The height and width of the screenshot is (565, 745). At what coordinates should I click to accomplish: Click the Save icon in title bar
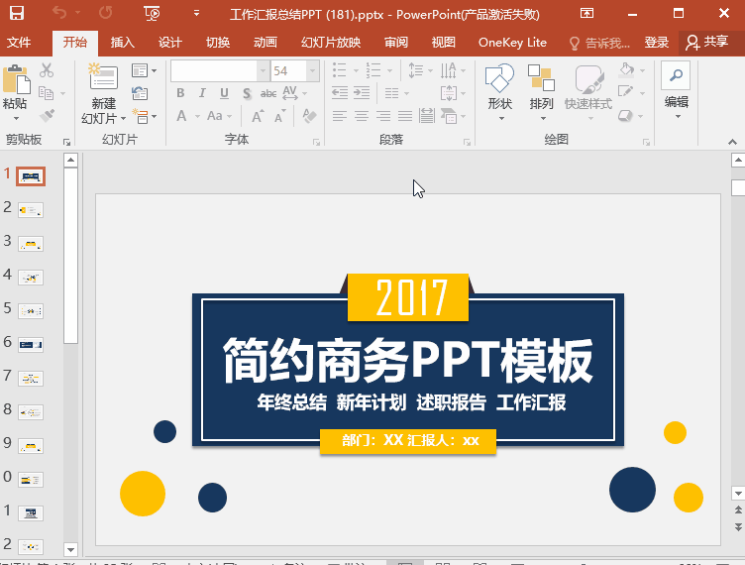coord(17,13)
